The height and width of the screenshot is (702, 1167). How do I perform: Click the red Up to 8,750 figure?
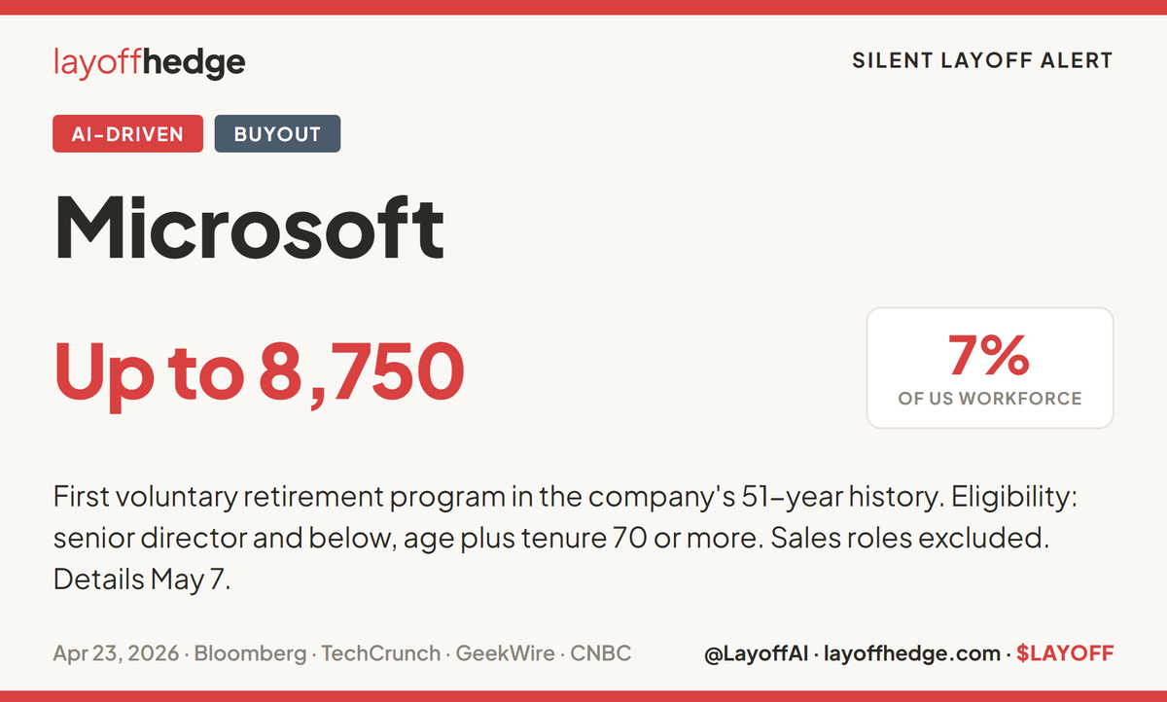(259, 372)
